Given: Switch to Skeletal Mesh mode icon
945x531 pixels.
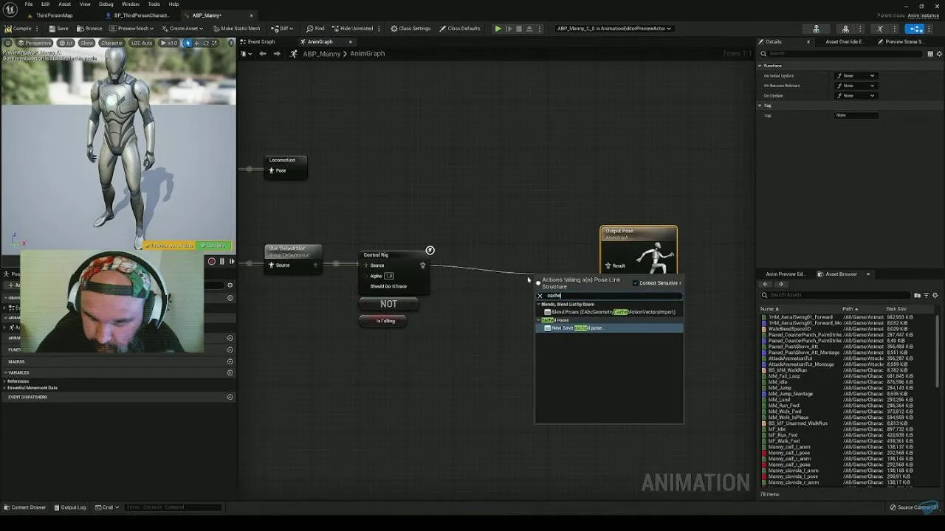Looking at the screenshot, I should pyautogui.click(x=845, y=29).
